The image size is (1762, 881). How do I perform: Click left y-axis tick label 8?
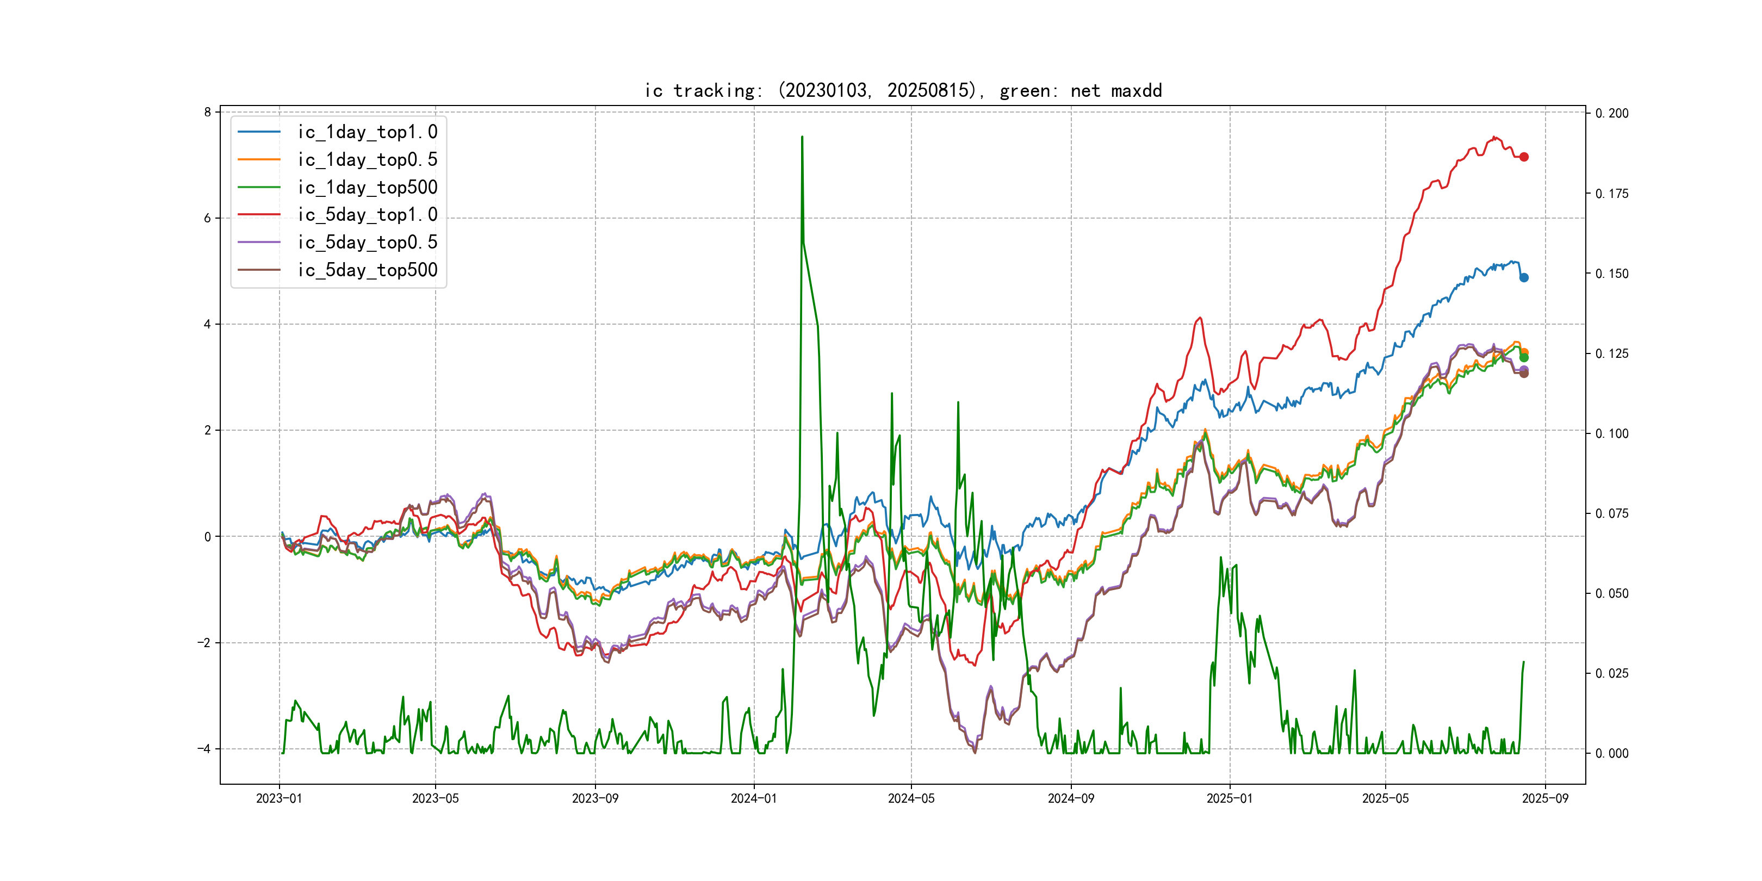[207, 112]
